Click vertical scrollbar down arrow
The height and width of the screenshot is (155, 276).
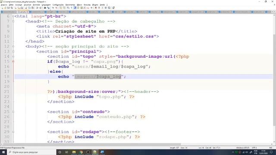pos(274,142)
